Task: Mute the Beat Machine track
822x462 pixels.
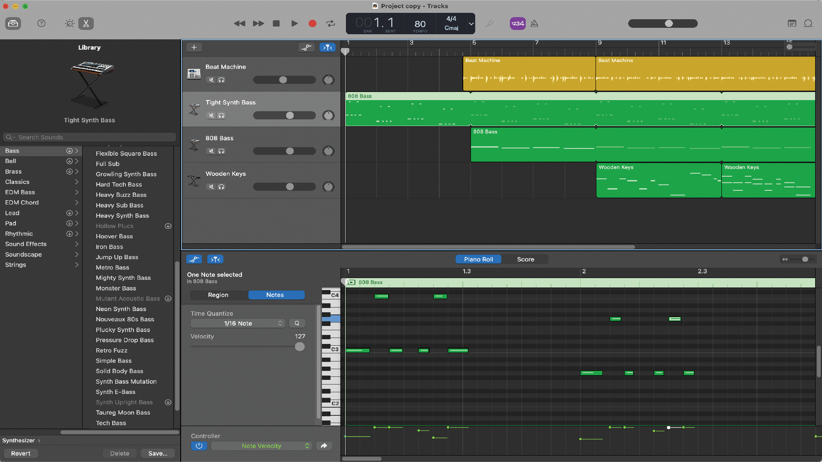Action: [211, 80]
